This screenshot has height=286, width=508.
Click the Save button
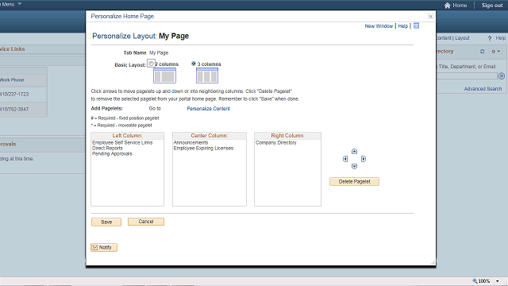coord(106,222)
